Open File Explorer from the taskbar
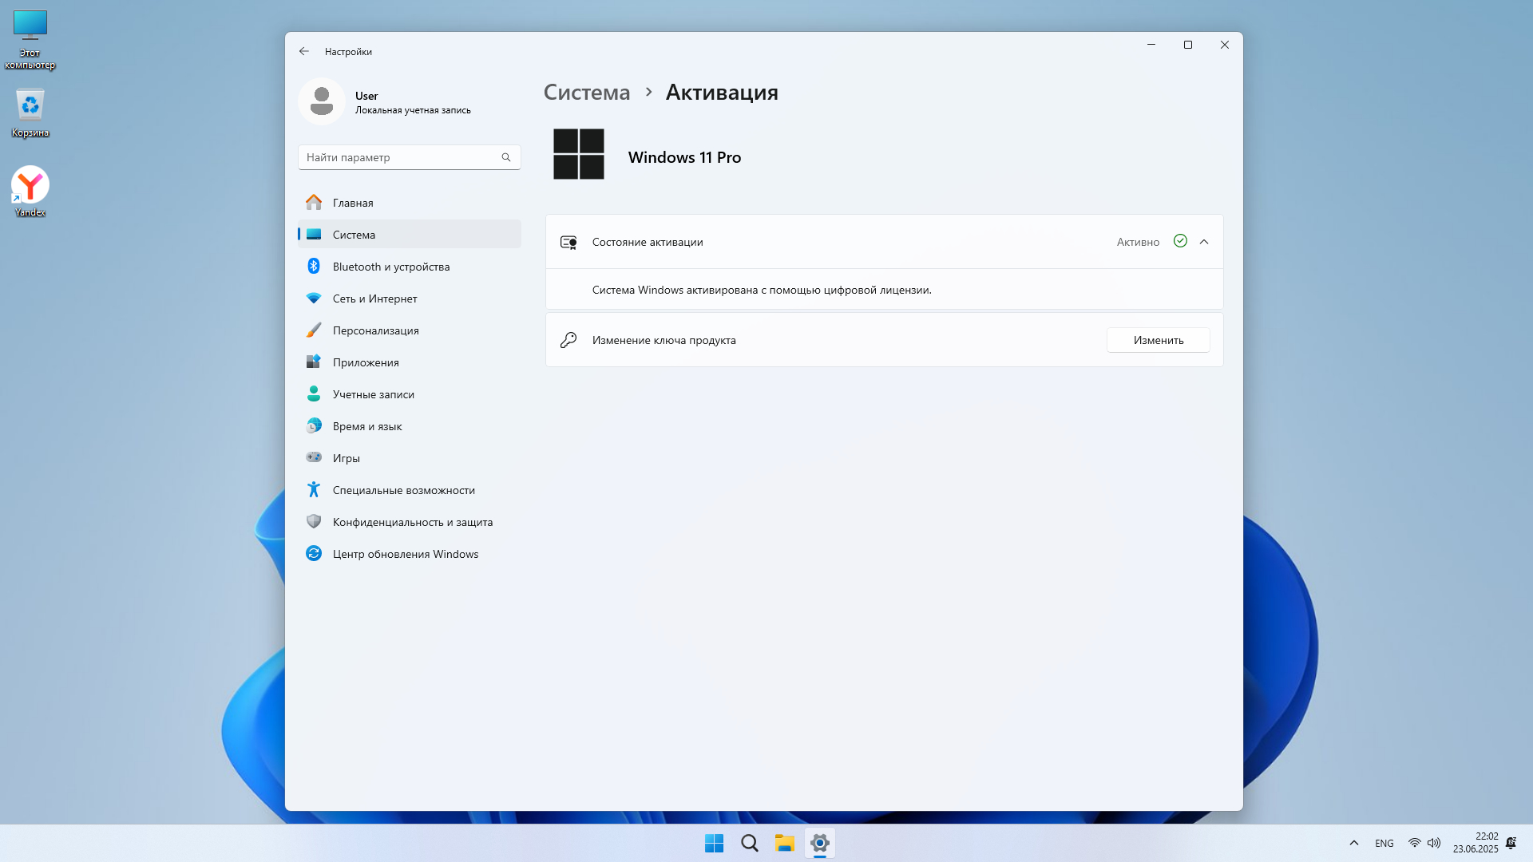The height and width of the screenshot is (862, 1533). pos(784,843)
